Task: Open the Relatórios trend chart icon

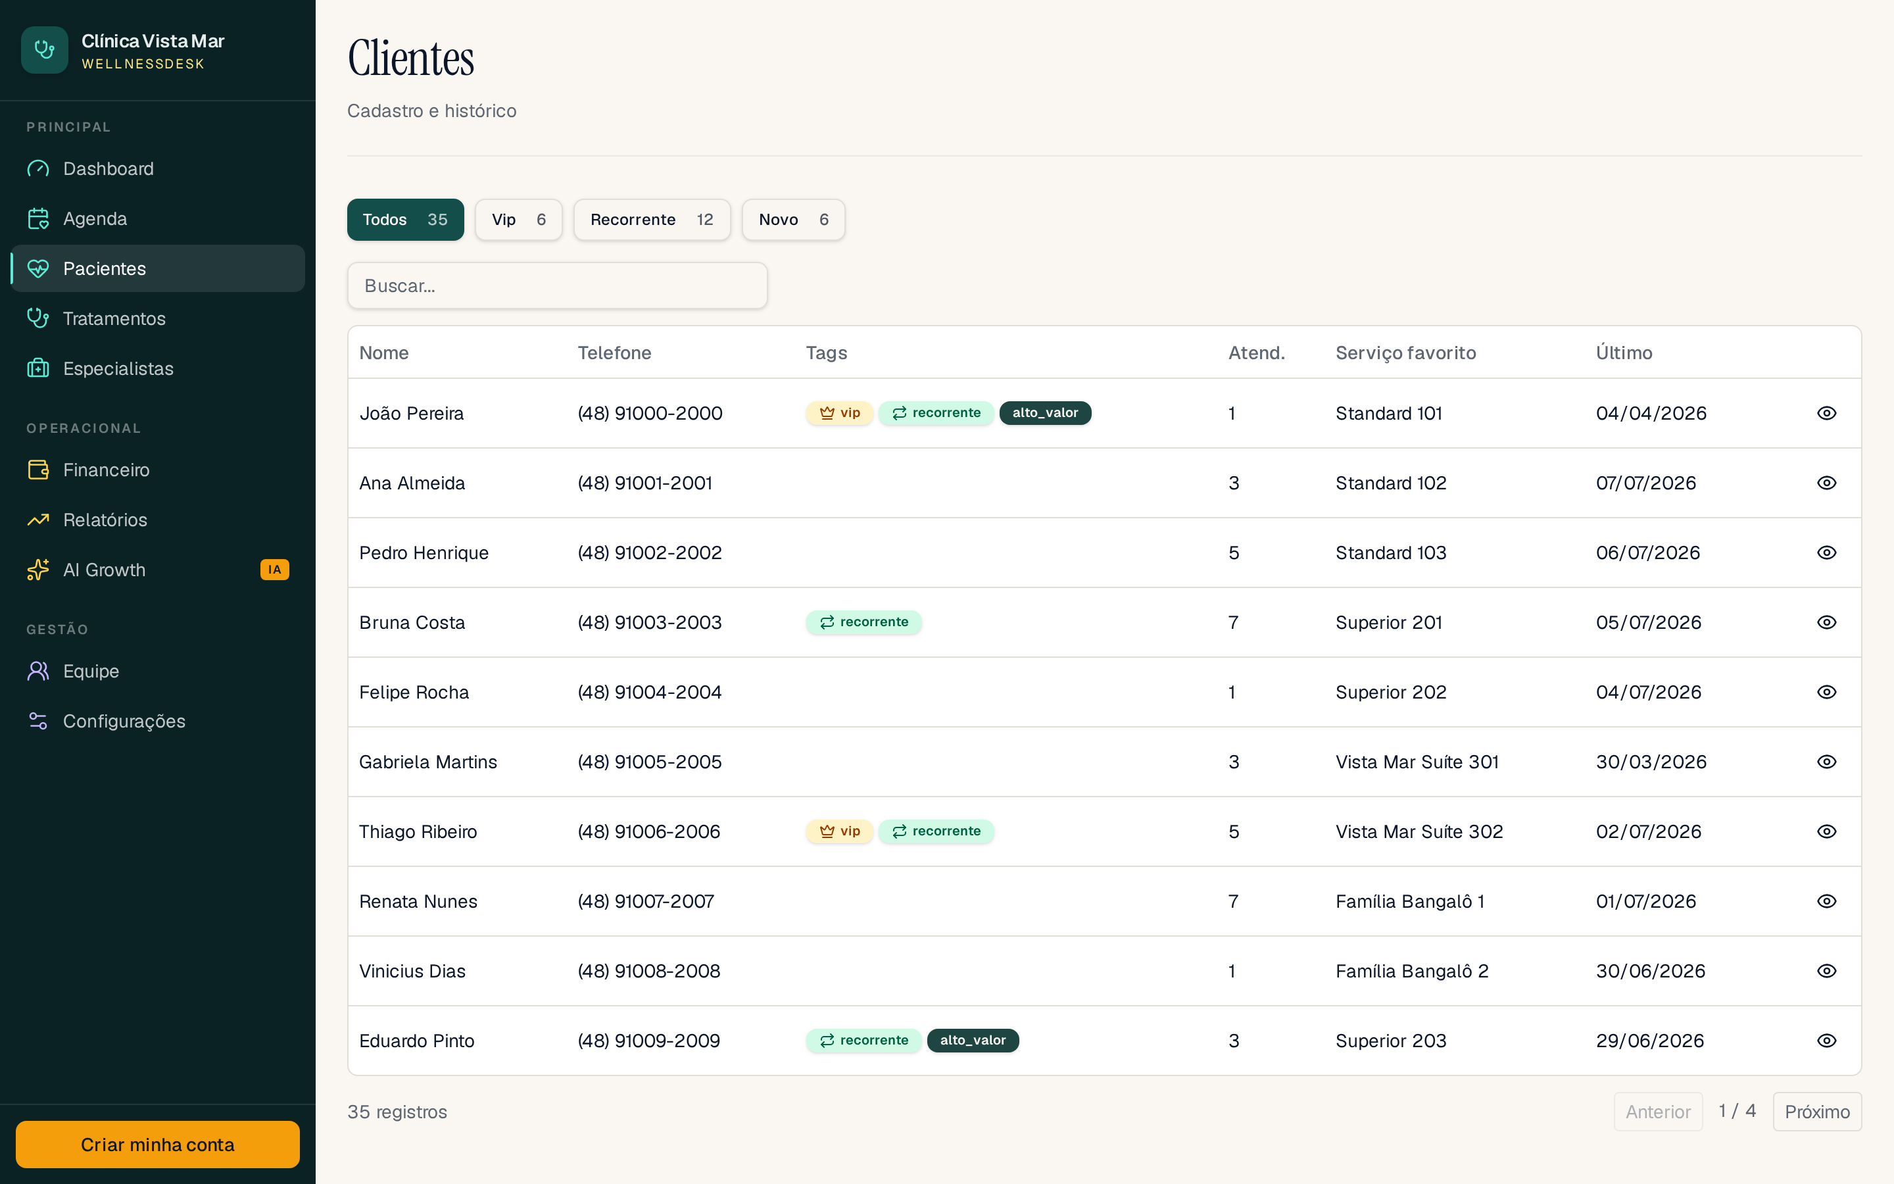Action: [x=37, y=520]
